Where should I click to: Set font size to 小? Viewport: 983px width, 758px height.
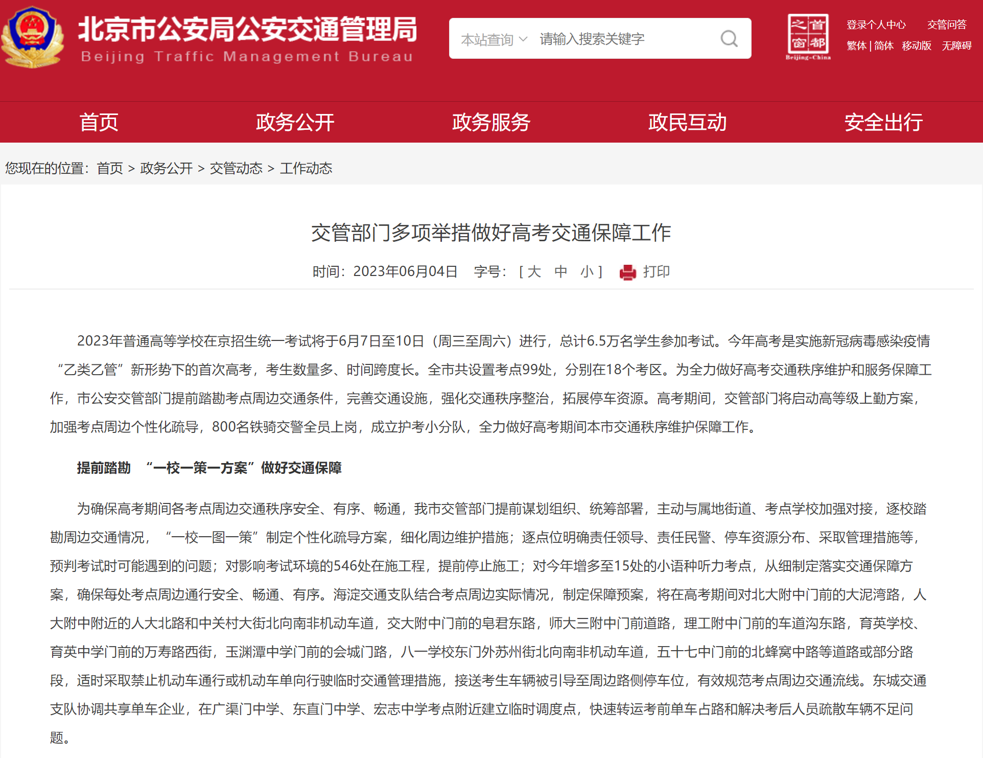coord(587,271)
